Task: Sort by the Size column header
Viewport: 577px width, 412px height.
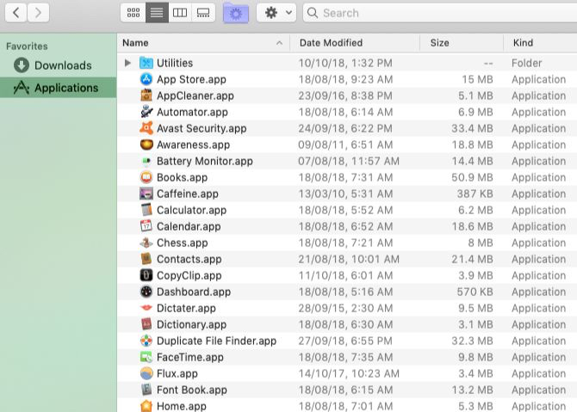Action: [x=440, y=43]
